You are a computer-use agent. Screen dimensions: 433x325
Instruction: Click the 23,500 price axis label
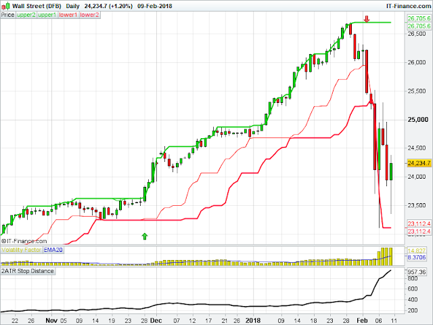(x=417, y=205)
